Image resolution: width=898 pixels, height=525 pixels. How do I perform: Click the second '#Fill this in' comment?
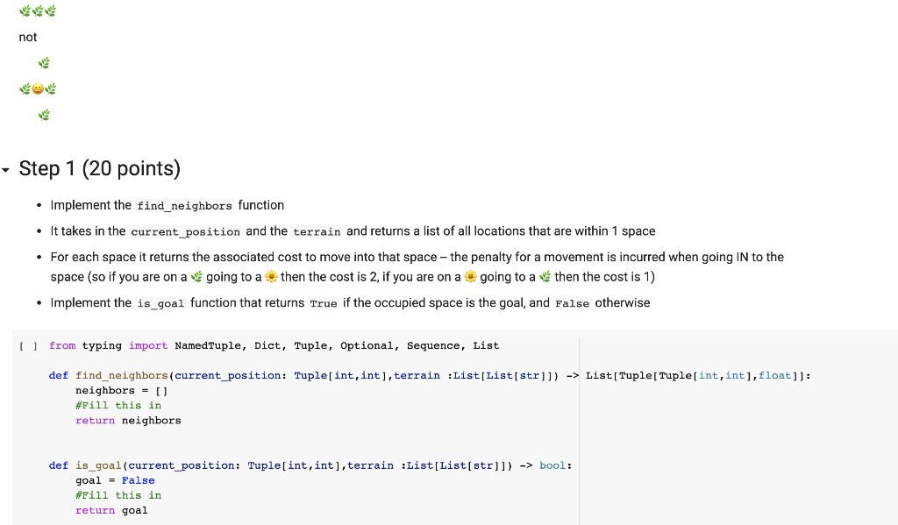[x=118, y=495]
